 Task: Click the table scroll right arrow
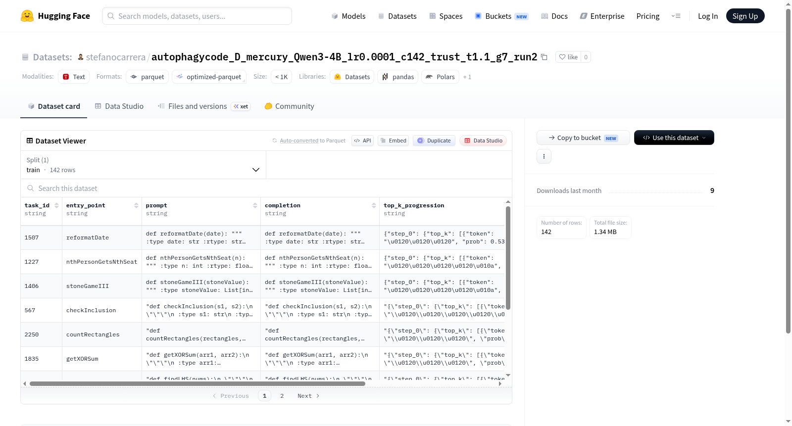500,383
